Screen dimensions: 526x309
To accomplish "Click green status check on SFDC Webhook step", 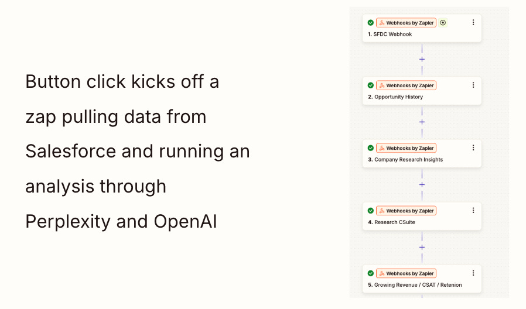I will click(370, 23).
